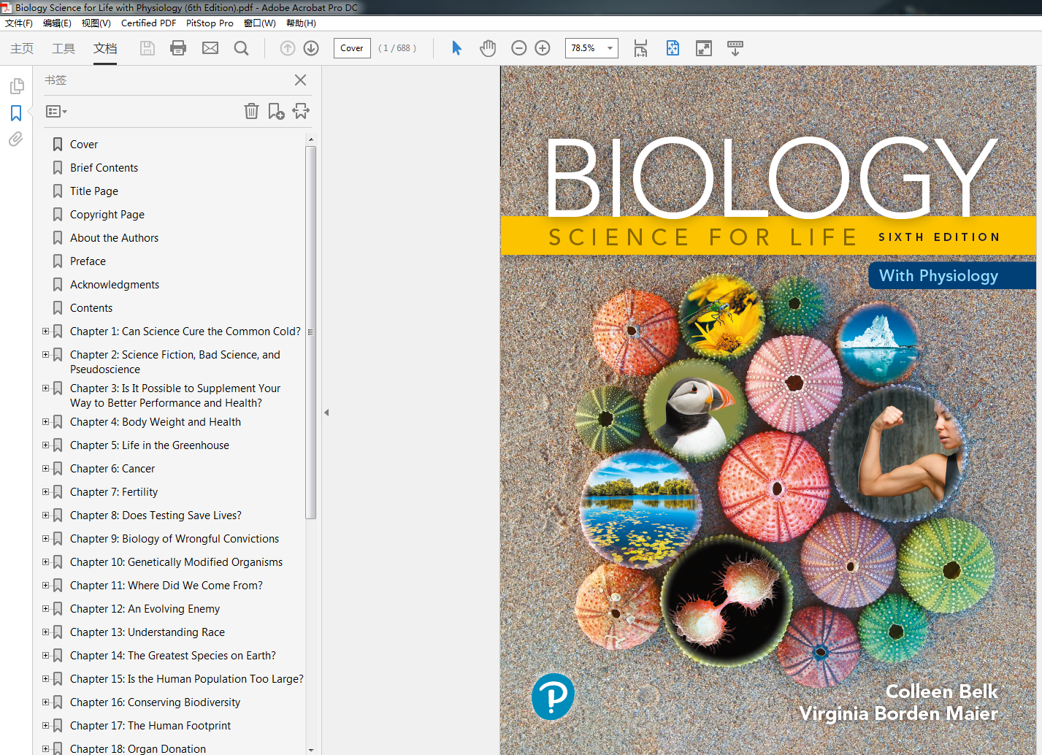
Task: Jump to the Contents bookmark
Action: [91, 308]
